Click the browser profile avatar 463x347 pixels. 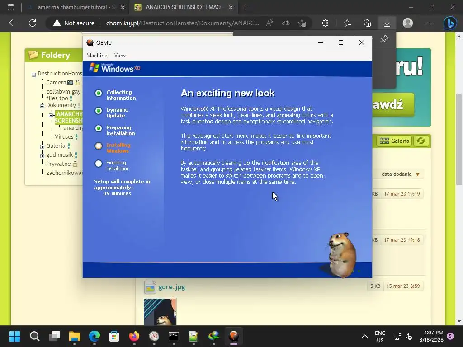[x=408, y=23]
